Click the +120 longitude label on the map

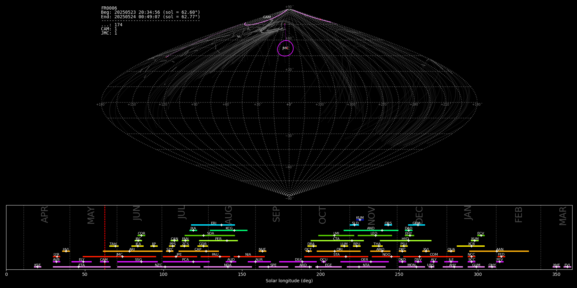163,104
